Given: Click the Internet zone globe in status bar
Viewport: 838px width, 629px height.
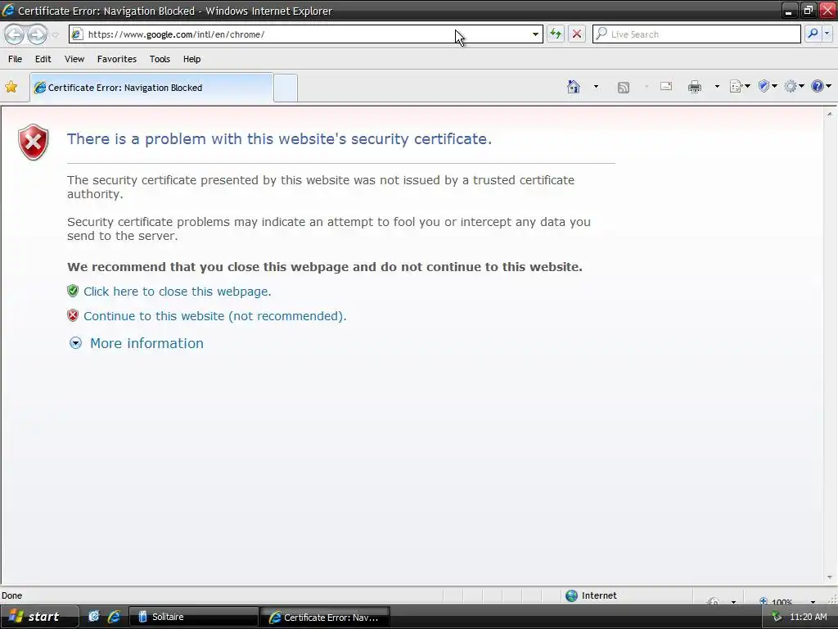Looking at the screenshot, I should point(571,595).
